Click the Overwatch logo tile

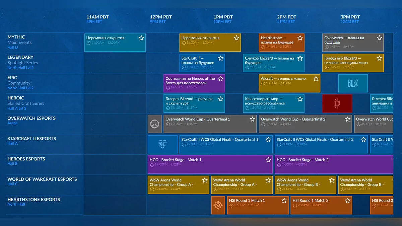click(x=155, y=124)
